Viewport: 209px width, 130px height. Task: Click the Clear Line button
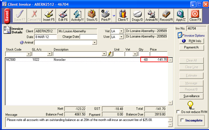192,67
